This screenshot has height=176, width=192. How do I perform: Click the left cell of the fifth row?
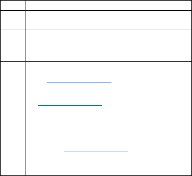(13, 57)
